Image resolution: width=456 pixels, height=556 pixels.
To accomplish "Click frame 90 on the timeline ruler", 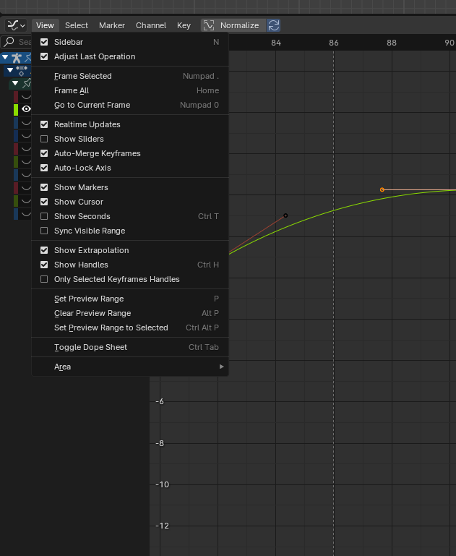I will click(x=449, y=43).
